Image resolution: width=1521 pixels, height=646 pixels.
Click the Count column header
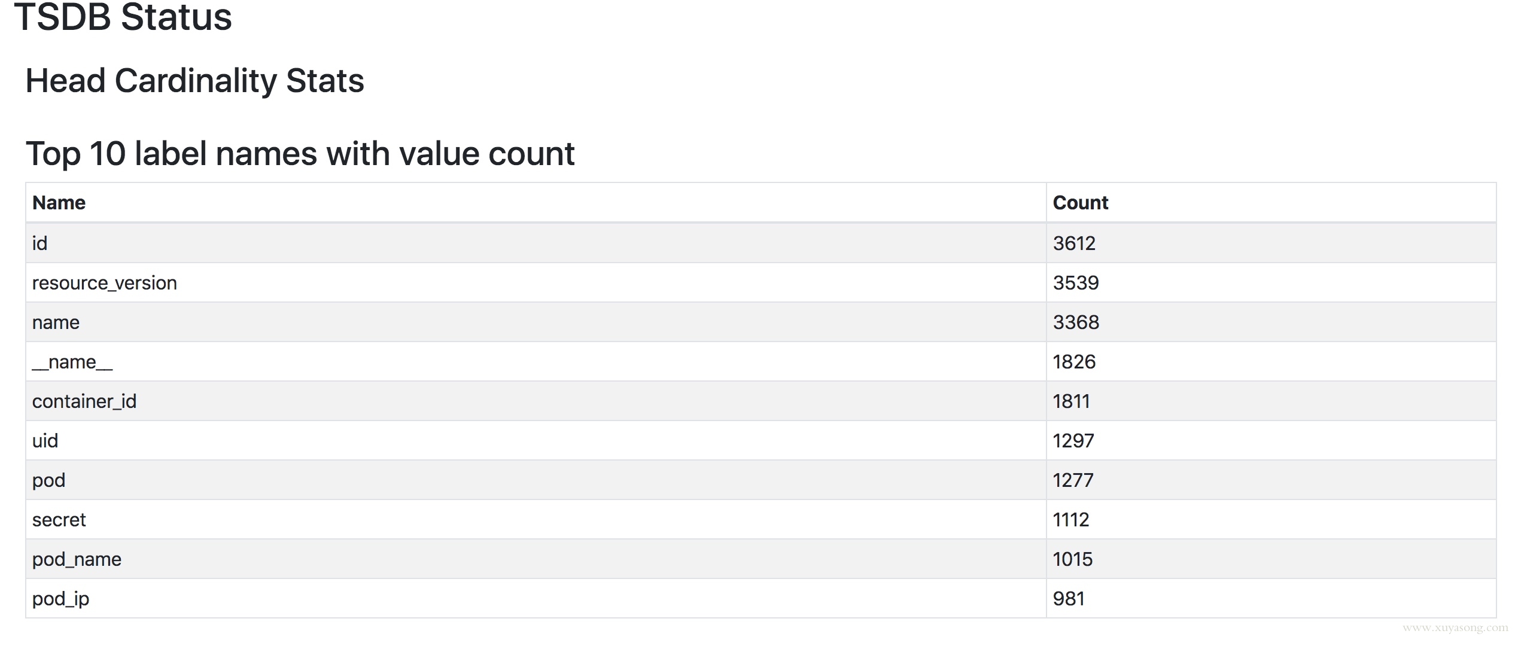coord(1080,203)
